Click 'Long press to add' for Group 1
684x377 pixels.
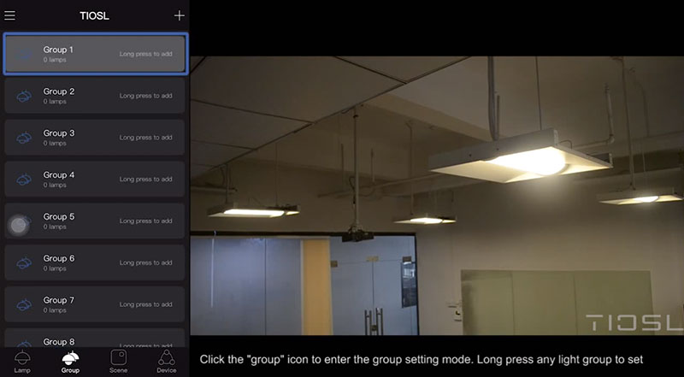pyautogui.click(x=145, y=54)
